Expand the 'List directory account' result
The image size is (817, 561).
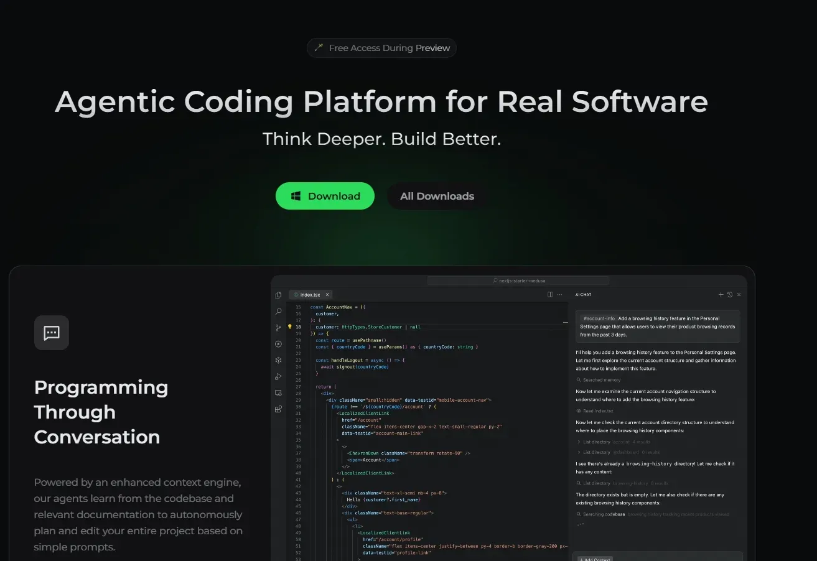pos(579,442)
